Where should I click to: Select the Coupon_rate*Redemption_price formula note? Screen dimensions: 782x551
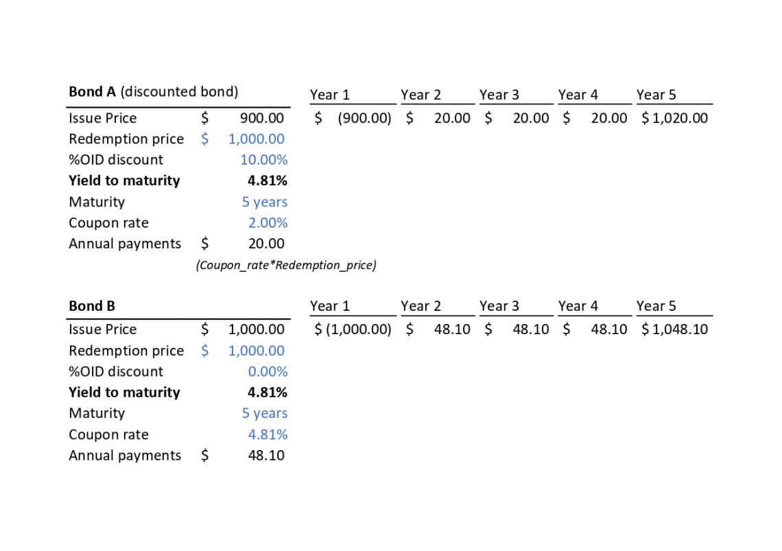click(x=286, y=265)
